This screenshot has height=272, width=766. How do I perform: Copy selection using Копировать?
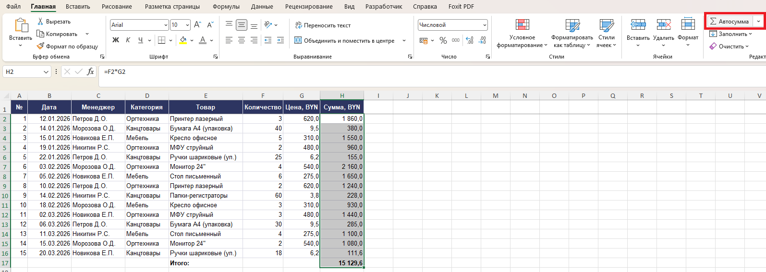tap(57, 34)
